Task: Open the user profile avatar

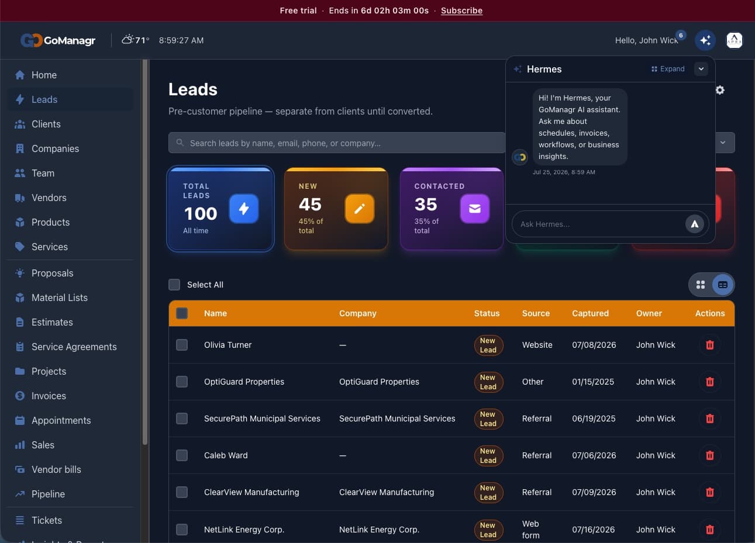Action: point(734,40)
